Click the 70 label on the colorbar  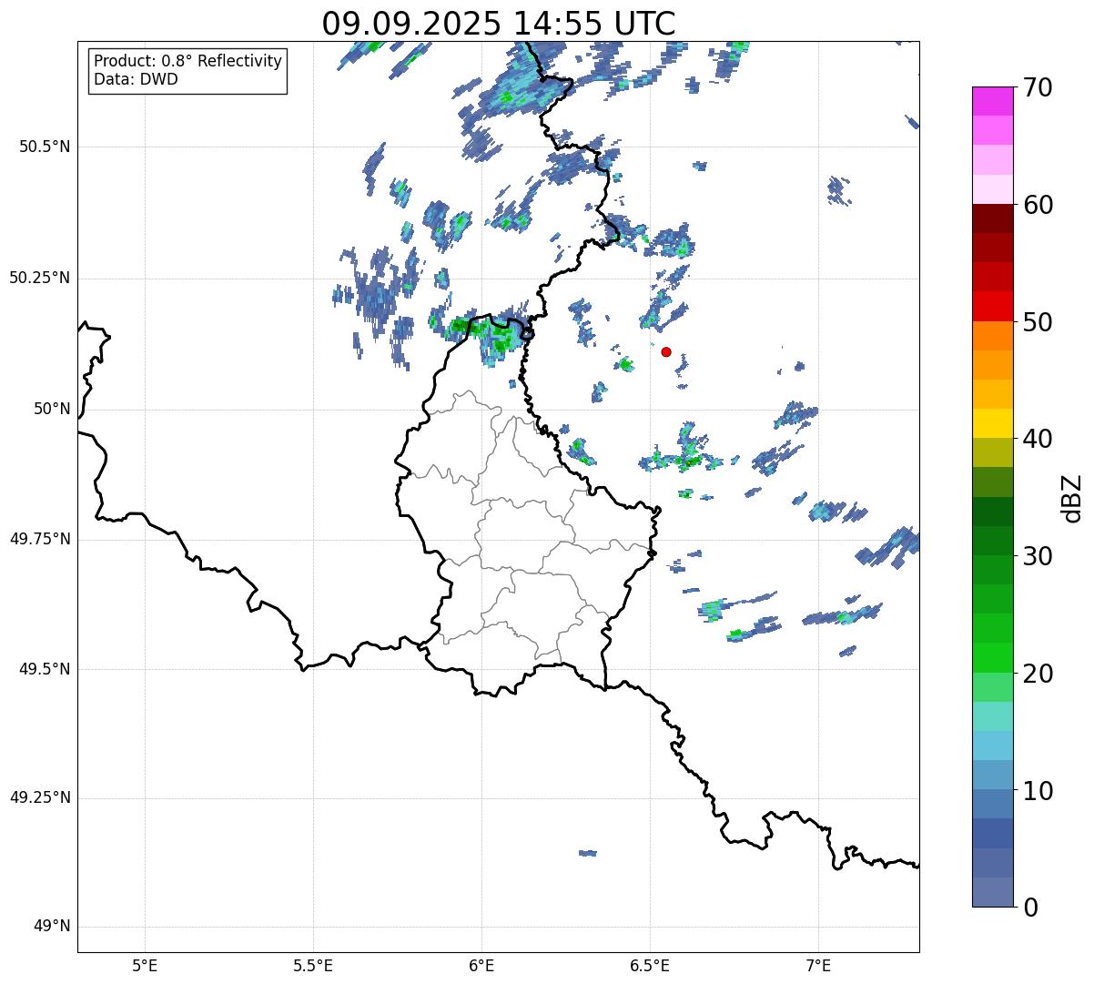click(x=1037, y=88)
